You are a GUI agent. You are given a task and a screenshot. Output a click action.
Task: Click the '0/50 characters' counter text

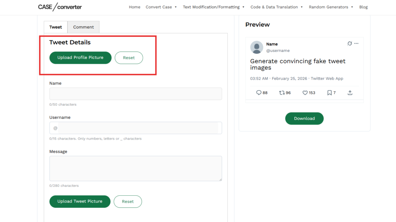click(63, 104)
